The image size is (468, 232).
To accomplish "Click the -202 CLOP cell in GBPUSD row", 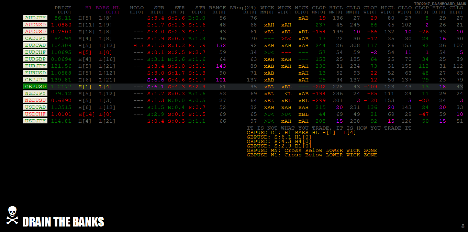I will (x=319, y=87).
